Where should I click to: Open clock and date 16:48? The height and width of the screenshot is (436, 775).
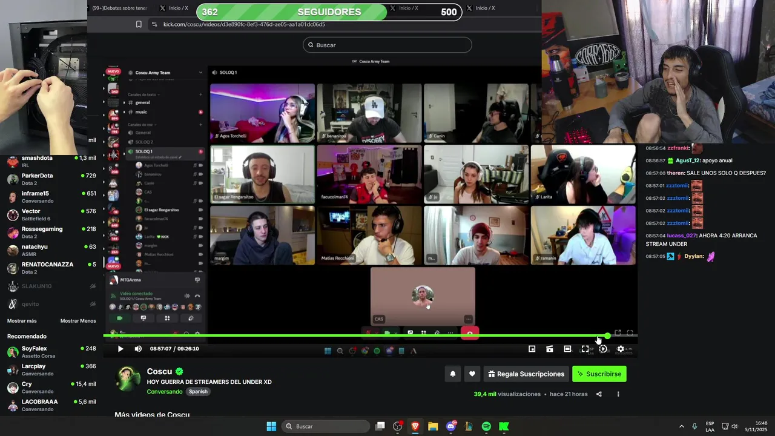(756, 426)
